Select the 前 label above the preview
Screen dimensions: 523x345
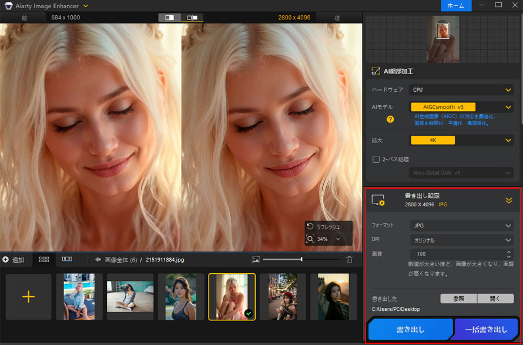(24, 18)
